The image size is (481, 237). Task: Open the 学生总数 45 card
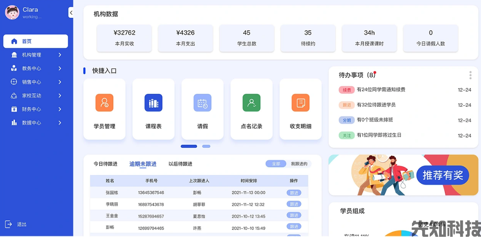point(247,38)
